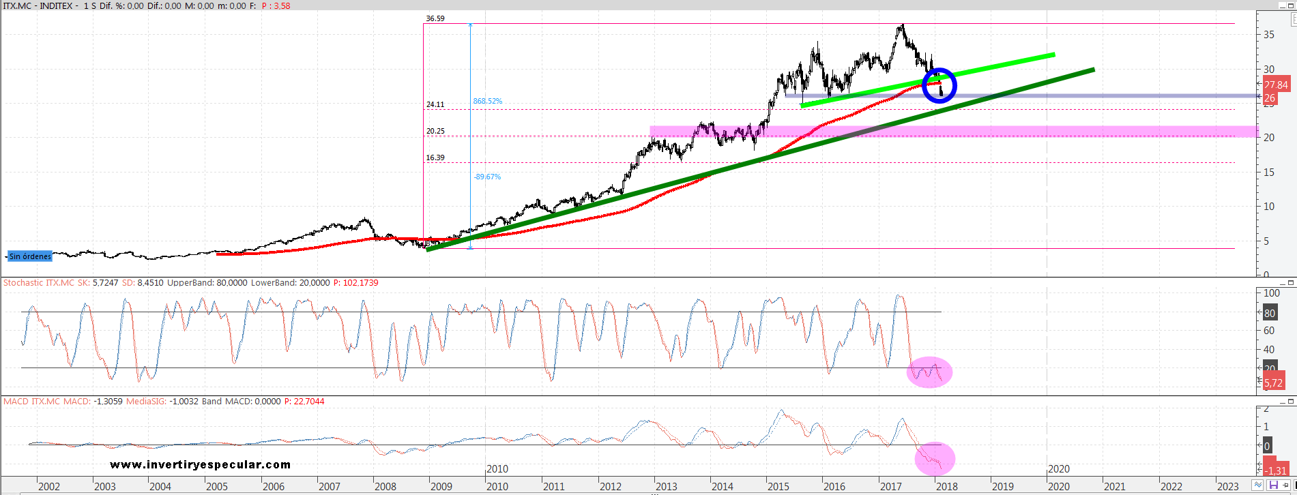Click the blue circle marking on price chart
The image size is (1297, 495).
(x=939, y=85)
